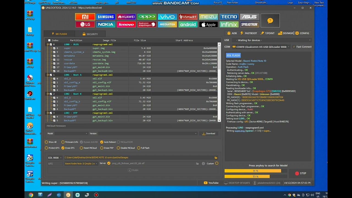
Task: Select the Nokia brand icon
Action: click(x=106, y=24)
